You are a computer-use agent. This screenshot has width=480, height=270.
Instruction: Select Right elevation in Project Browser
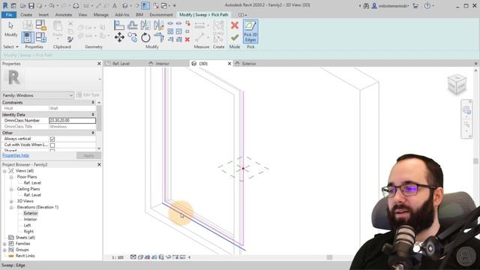[28, 232]
